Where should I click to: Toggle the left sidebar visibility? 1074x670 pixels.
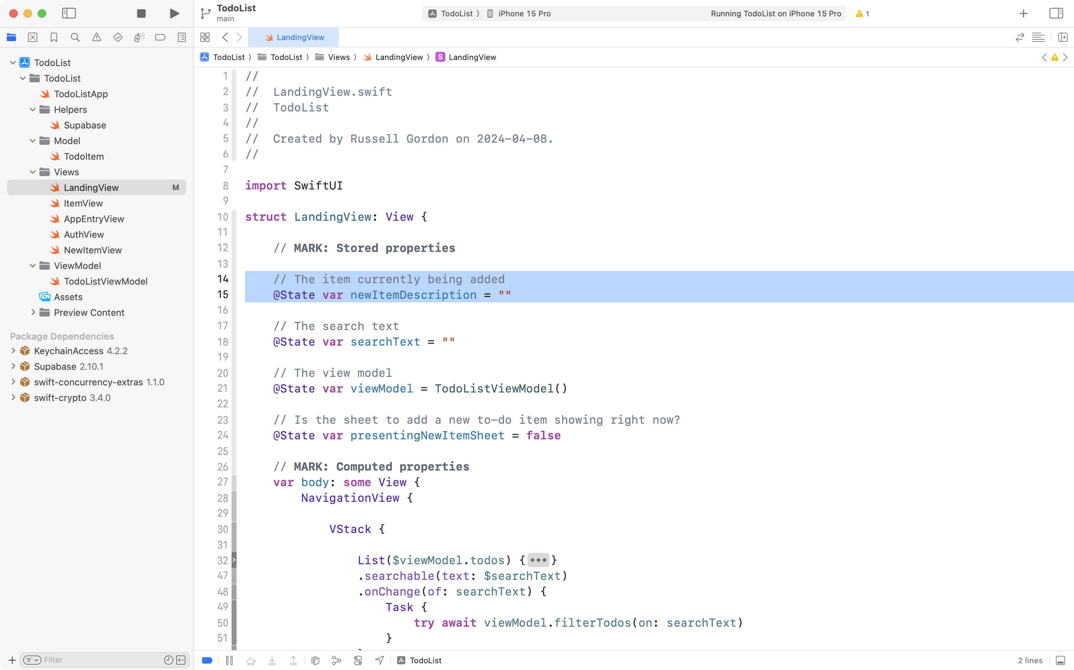coord(69,13)
